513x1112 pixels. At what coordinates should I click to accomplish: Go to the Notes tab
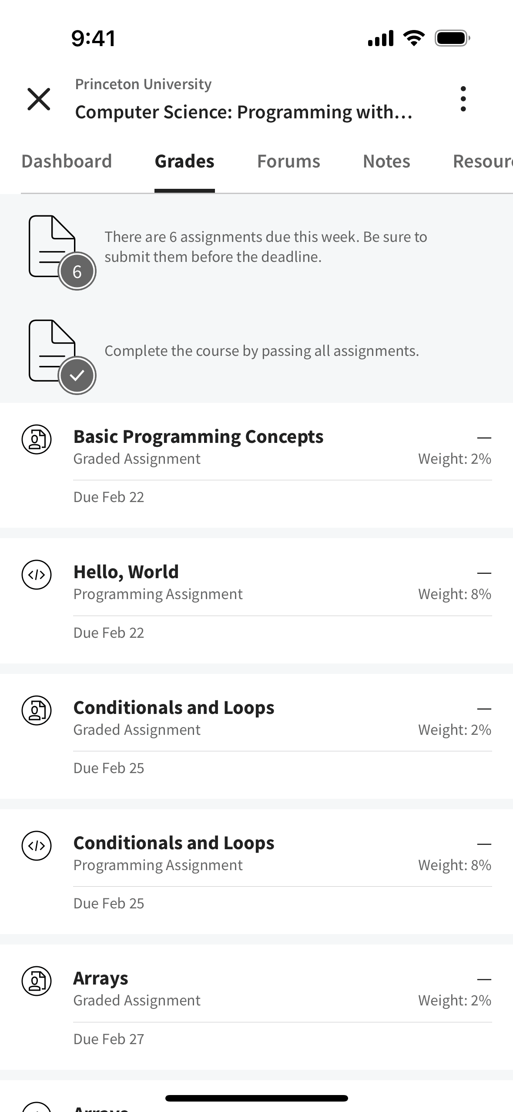pyautogui.click(x=386, y=161)
